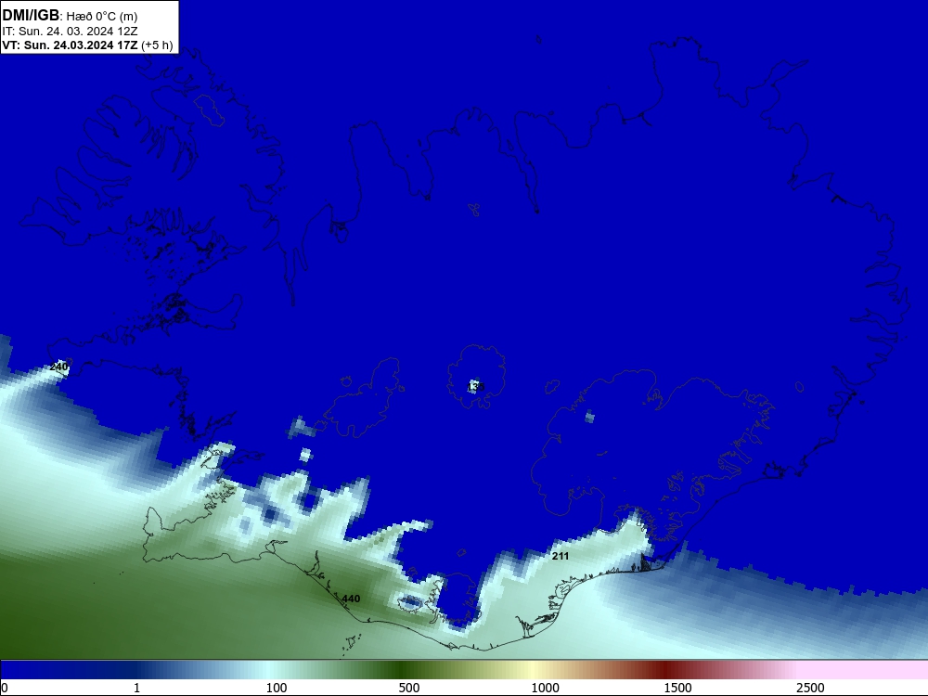Click the 240 value label on the west coast

click(x=58, y=367)
